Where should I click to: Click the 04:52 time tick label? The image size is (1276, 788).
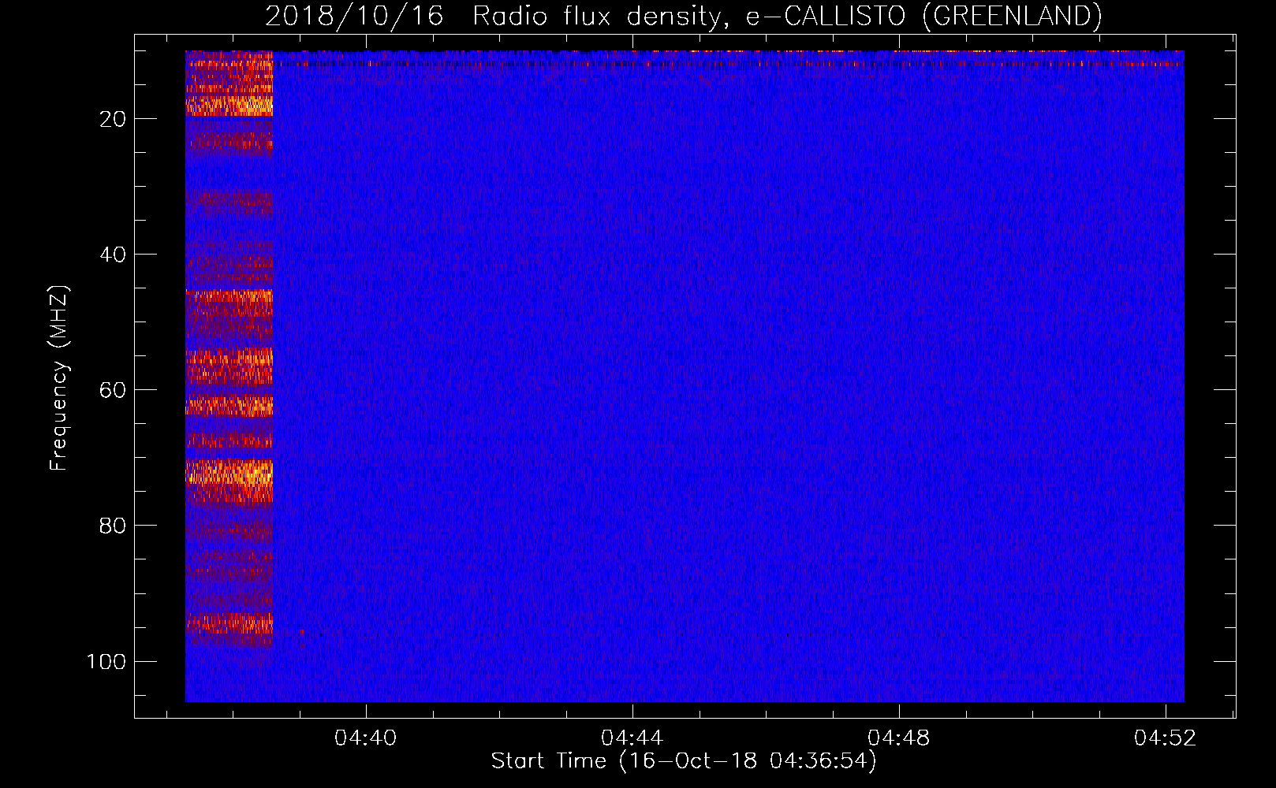1166,738
